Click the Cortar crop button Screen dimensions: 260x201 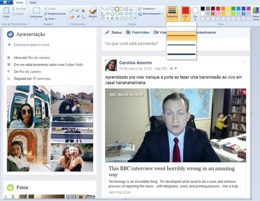point(50,9)
